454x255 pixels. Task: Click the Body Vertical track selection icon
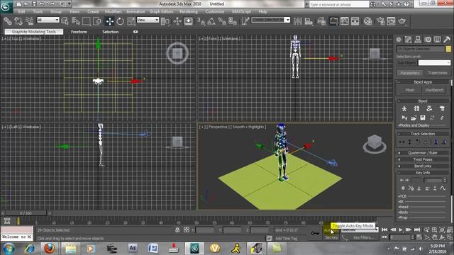click(409, 142)
